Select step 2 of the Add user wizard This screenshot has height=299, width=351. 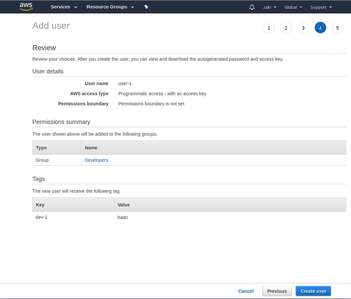pos(286,27)
